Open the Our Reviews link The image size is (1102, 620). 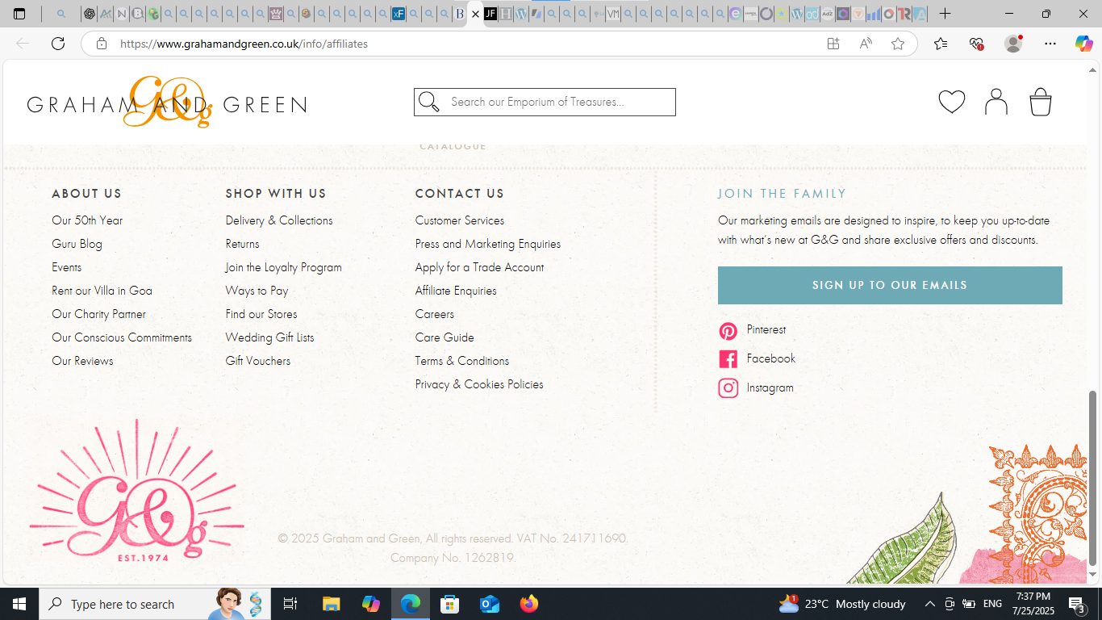click(82, 361)
